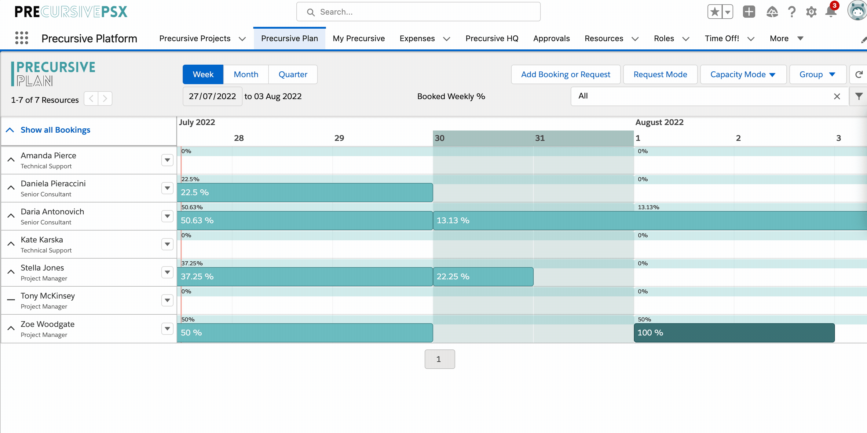867x433 pixels.
Task: Expand Tony McKinsey's row dash toggle
Action: (11, 300)
